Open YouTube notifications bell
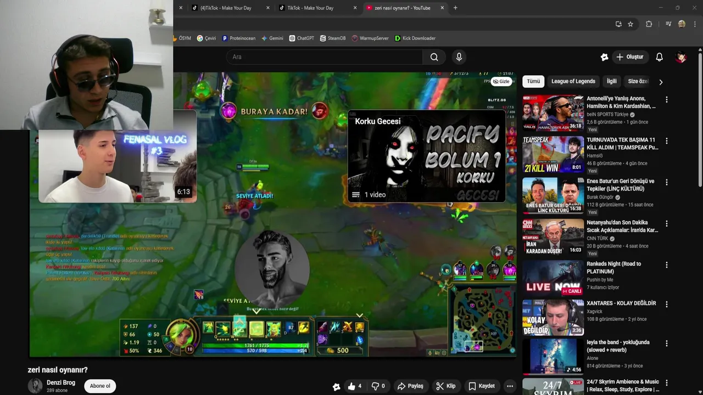Viewport: 703px width, 395px height. point(660,57)
